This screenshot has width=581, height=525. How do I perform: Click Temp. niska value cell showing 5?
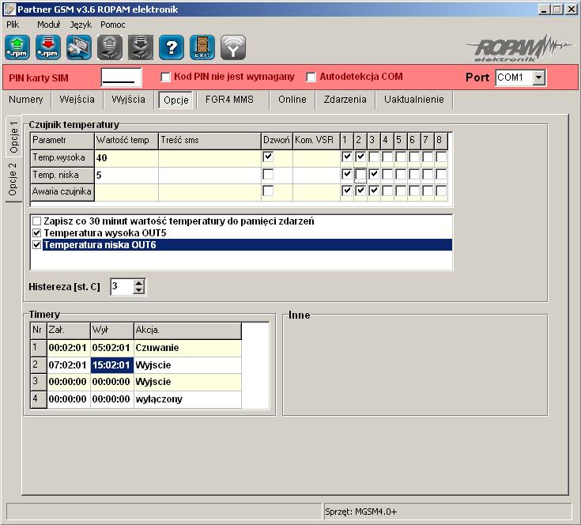click(126, 175)
